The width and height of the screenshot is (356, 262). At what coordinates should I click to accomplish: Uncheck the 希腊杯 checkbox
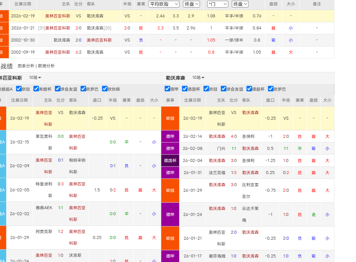pos(36,89)
